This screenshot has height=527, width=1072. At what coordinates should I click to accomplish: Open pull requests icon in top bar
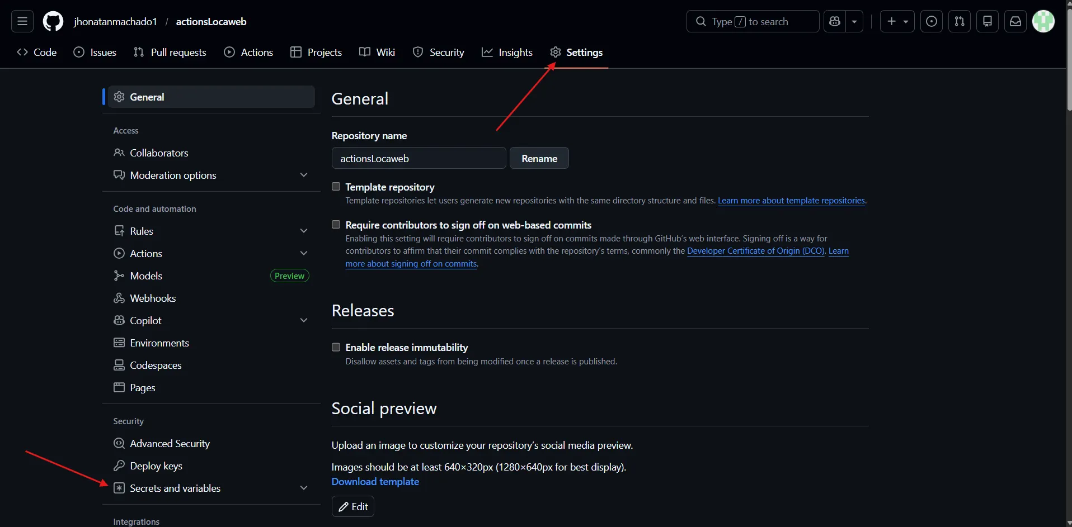tap(959, 22)
